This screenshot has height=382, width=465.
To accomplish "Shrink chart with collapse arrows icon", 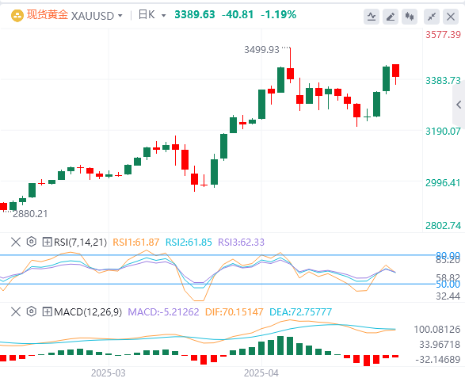I will point(432,17).
